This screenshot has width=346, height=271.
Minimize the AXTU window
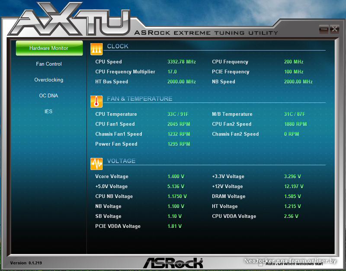[x=324, y=29]
